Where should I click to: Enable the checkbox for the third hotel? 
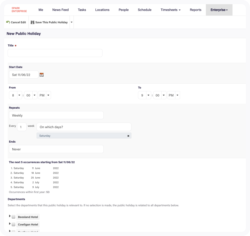[13, 231]
